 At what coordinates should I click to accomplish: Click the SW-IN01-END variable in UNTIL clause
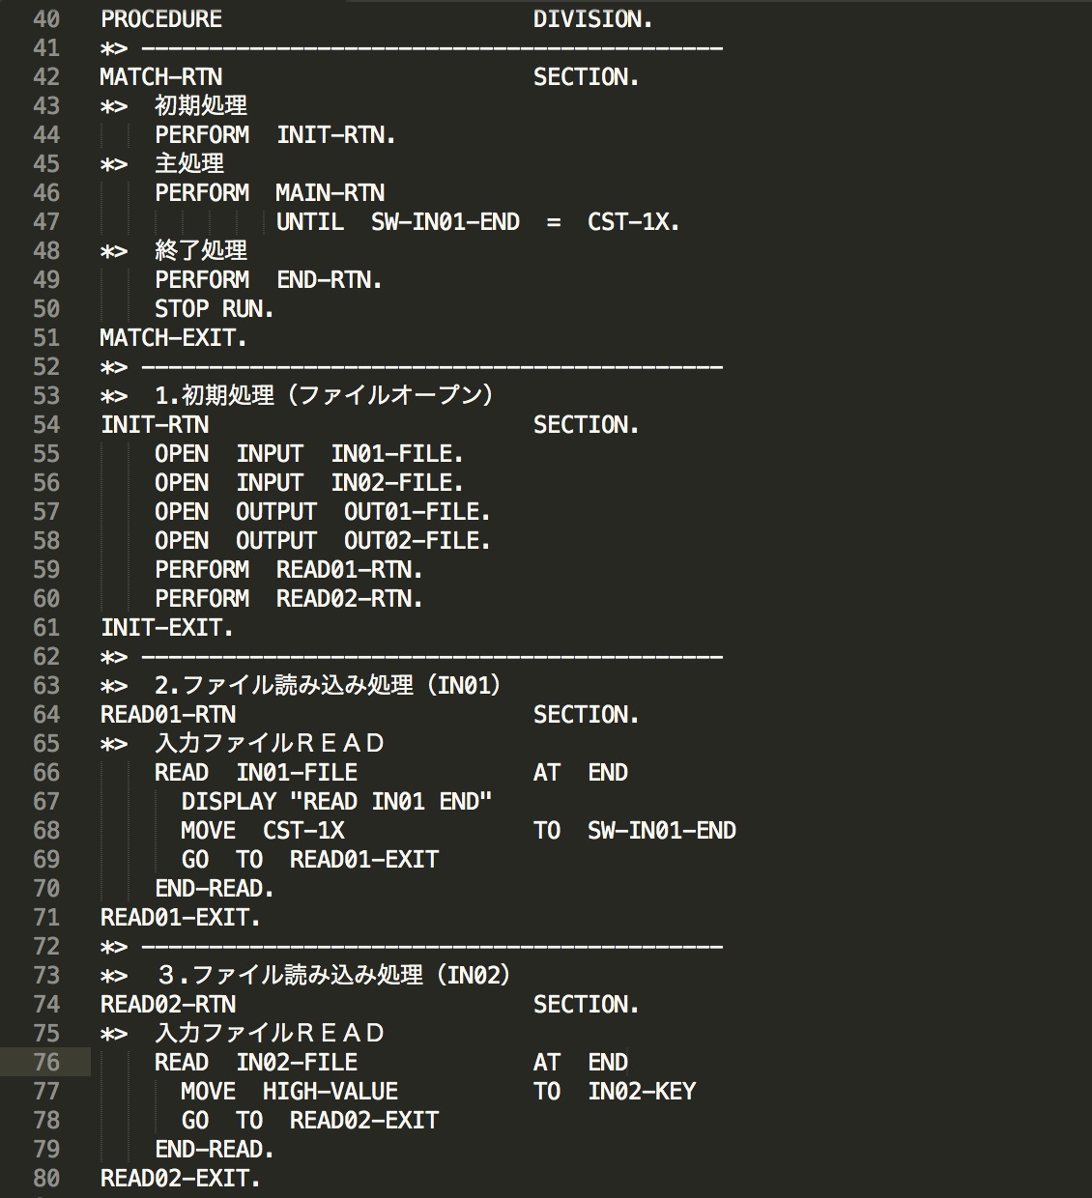click(445, 222)
